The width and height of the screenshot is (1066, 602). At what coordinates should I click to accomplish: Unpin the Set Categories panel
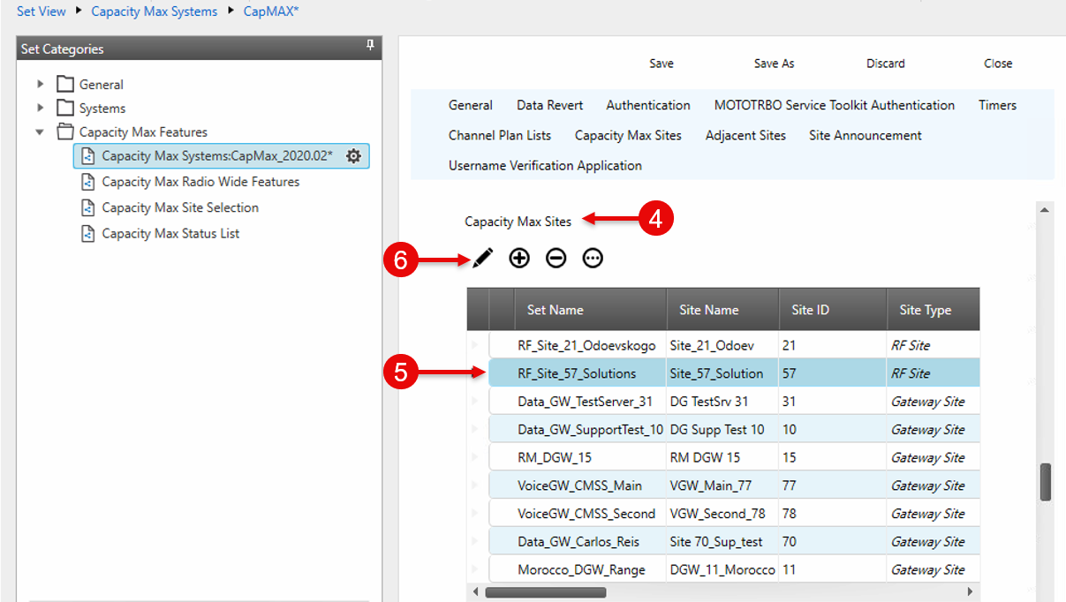pyautogui.click(x=371, y=43)
